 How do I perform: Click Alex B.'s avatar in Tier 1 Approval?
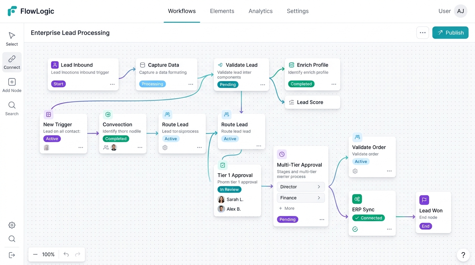tap(221, 209)
